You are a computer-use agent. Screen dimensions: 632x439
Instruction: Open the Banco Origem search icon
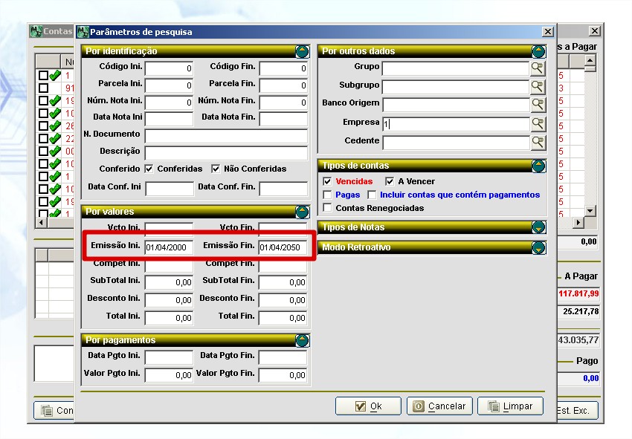[x=538, y=105]
